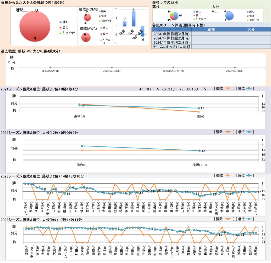Click the rank 13 data point at 長崎(H)

point(79,105)
